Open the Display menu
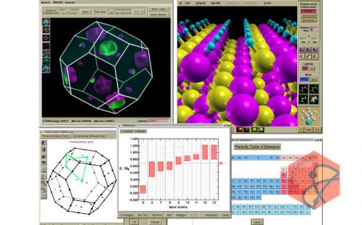The width and height of the screenshot is (362, 225). point(201,3)
